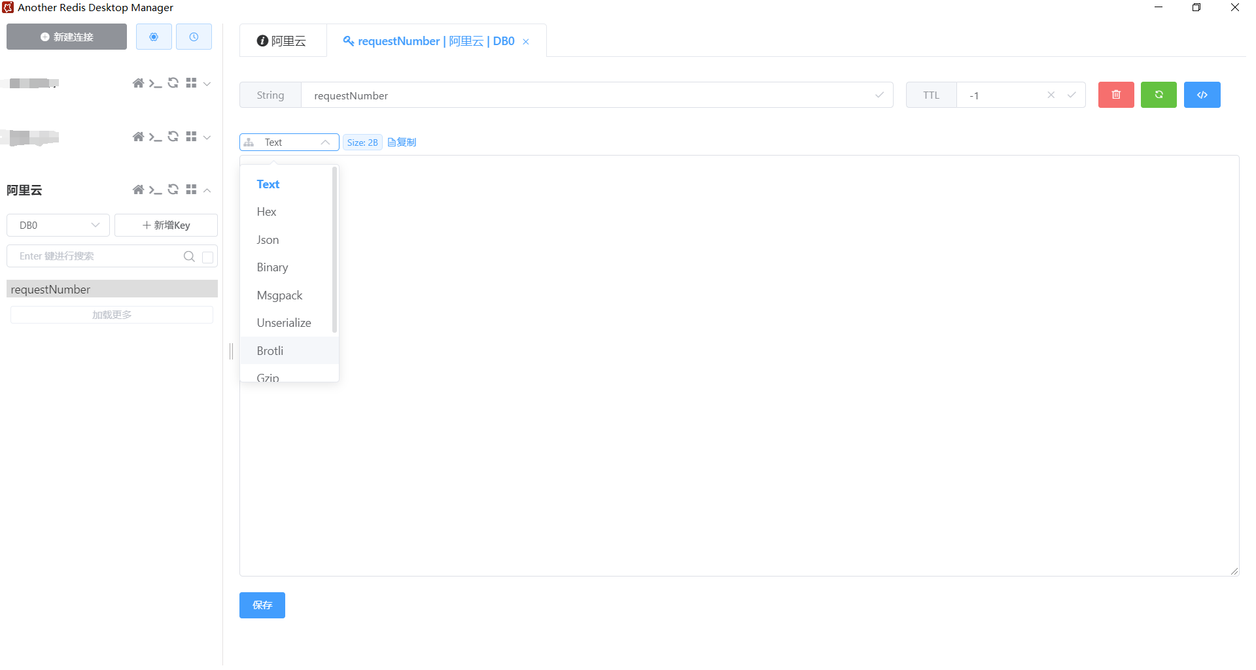
Task: Click the TTL value field
Action: [x=1001, y=95]
